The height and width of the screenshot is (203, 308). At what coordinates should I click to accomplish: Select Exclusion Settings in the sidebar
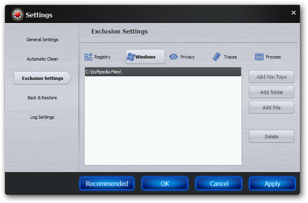point(43,78)
